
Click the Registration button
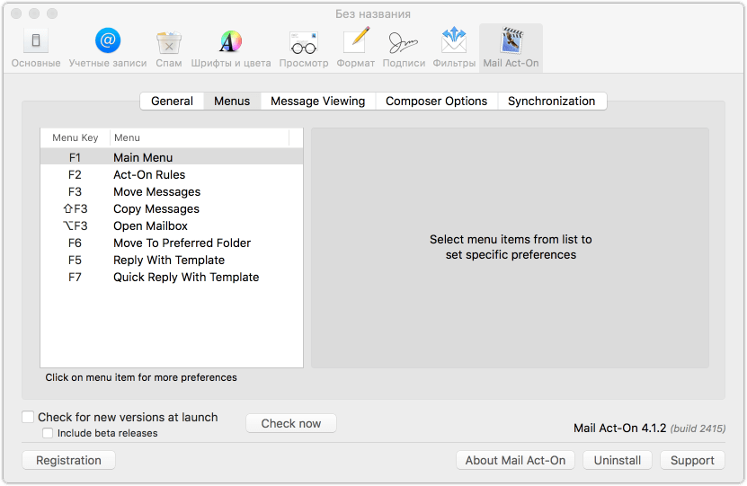[x=68, y=460]
